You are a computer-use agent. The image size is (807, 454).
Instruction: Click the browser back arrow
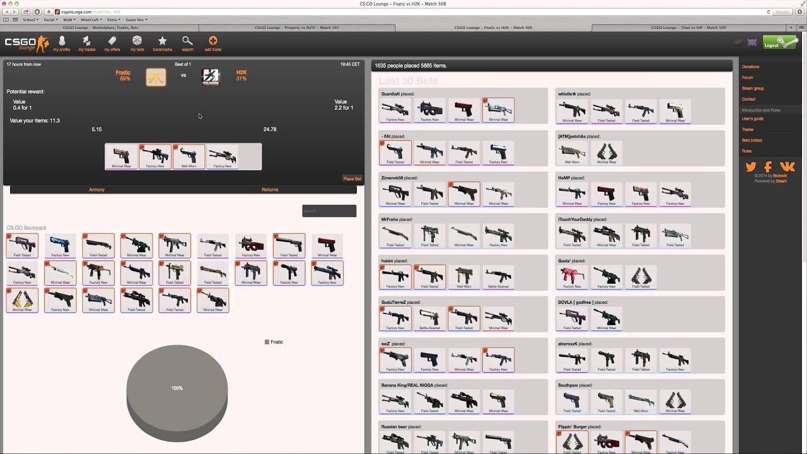pyautogui.click(x=8, y=12)
